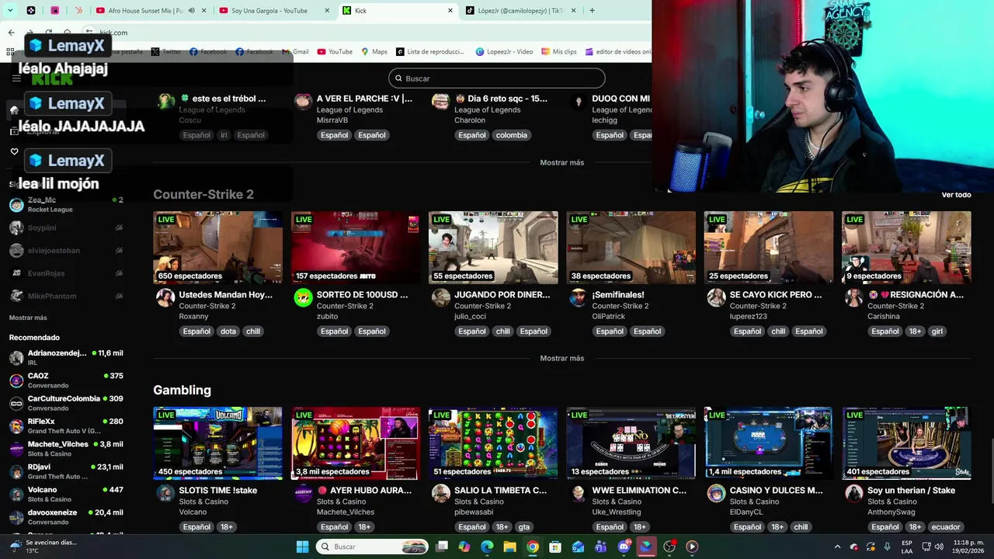Click ElDanyCL's channel avatar

(x=716, y=493)
